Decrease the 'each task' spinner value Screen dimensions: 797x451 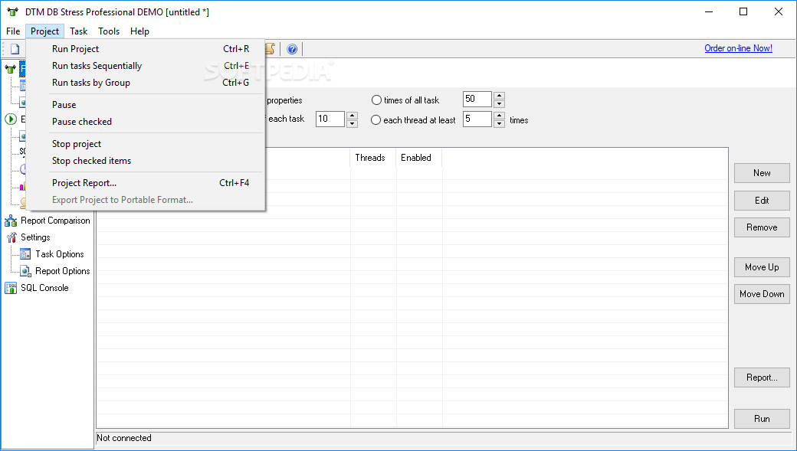[x=352, y=123]
